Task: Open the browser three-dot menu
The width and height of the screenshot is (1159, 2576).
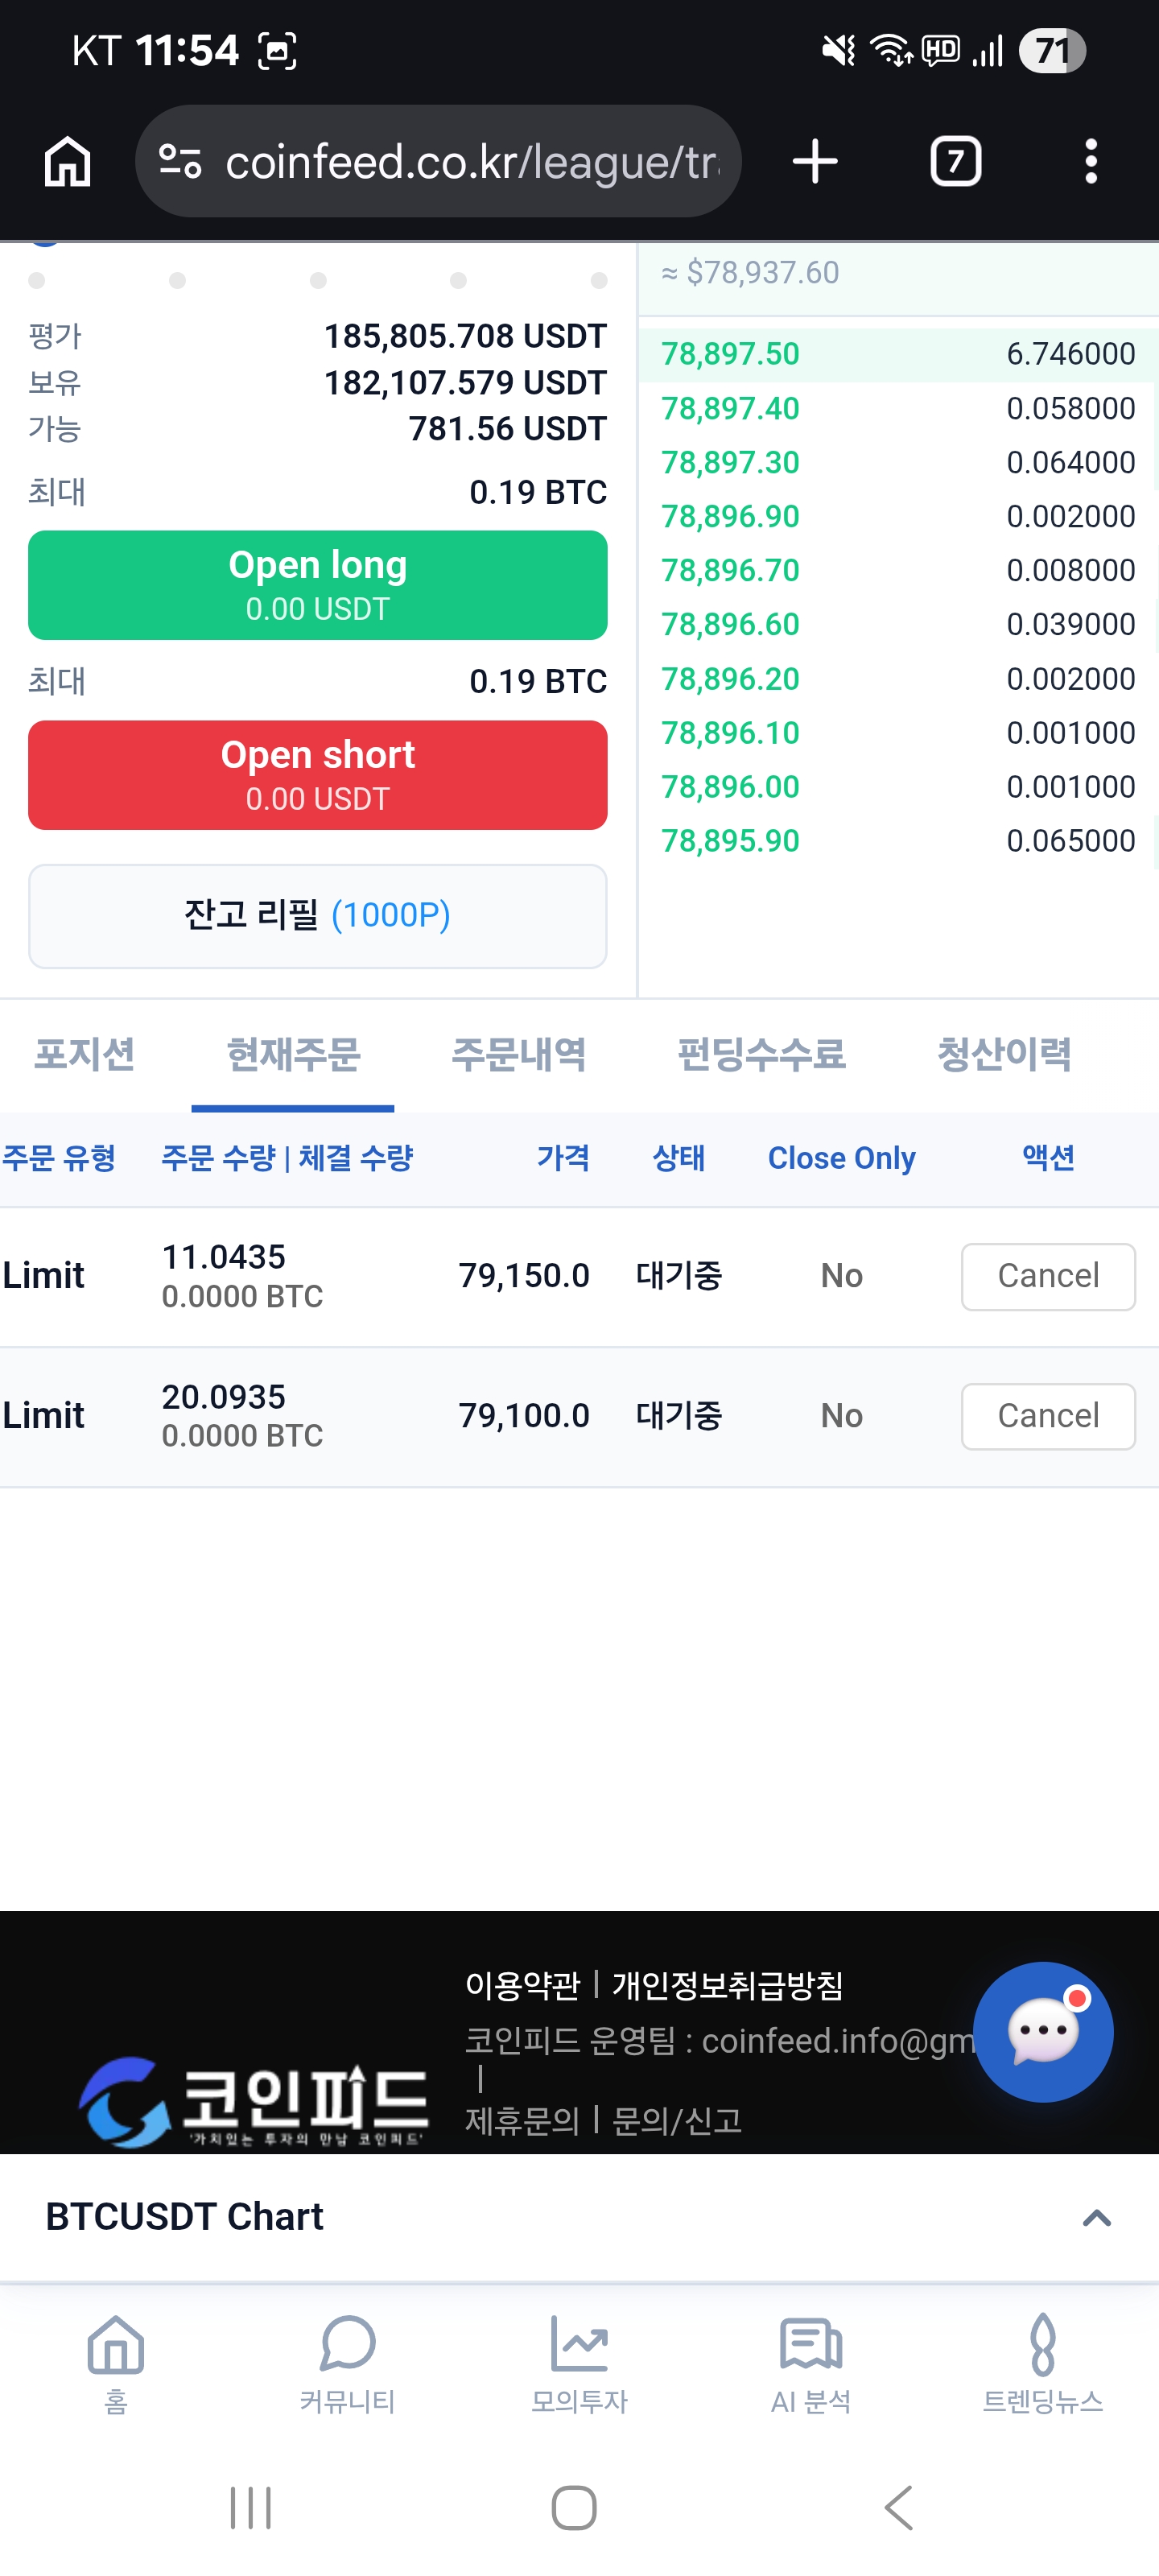Action: click(1090, 161)
